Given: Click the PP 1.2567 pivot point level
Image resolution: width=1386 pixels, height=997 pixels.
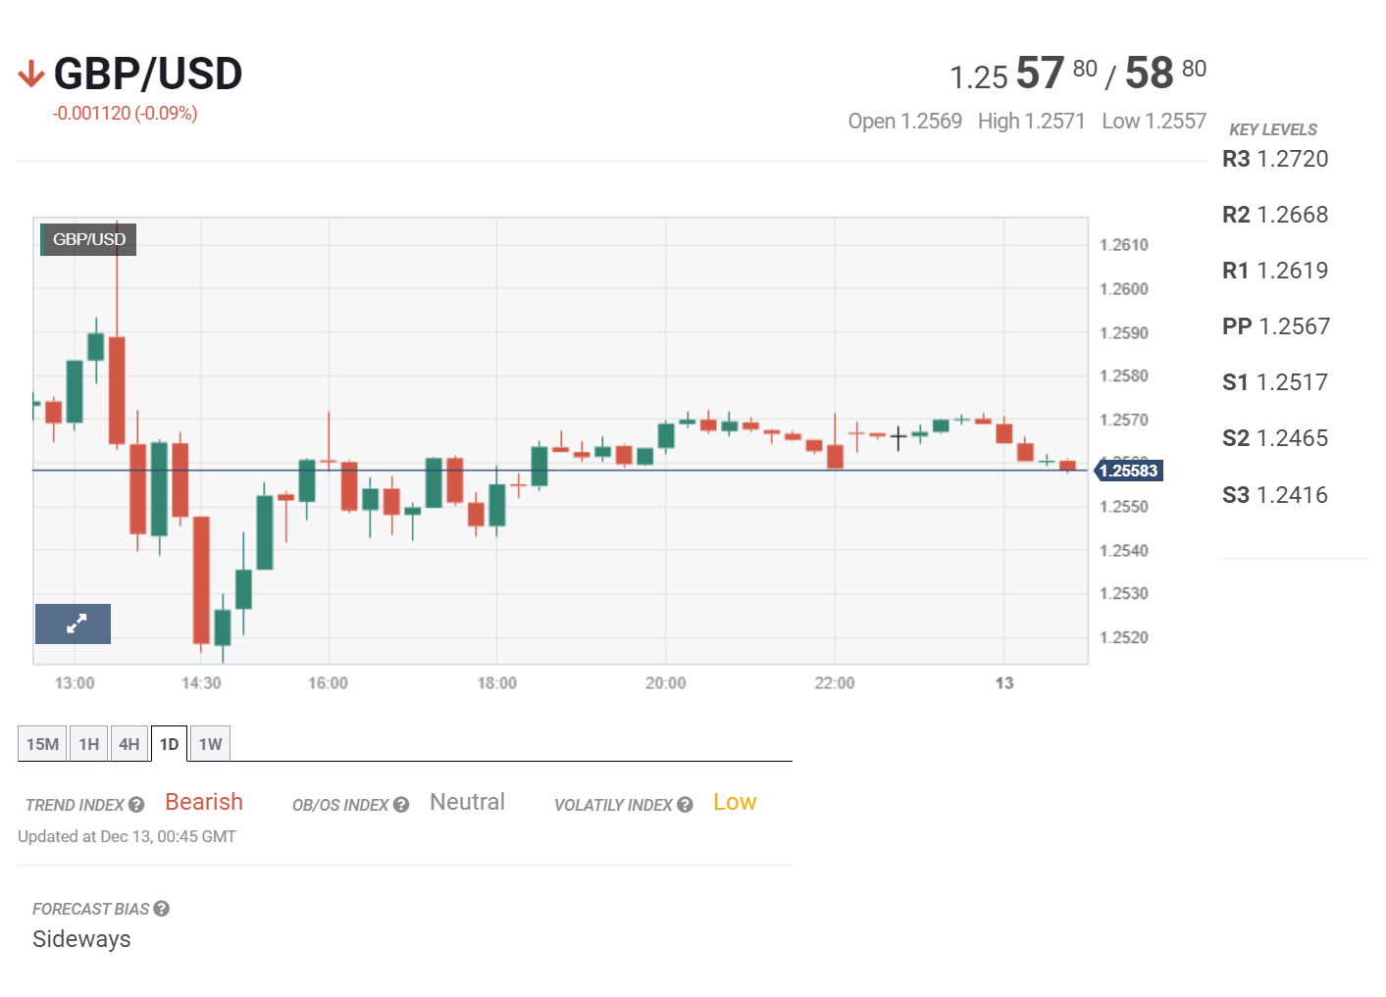Looking at the screenshot, I should click(x=1276, y=326).
